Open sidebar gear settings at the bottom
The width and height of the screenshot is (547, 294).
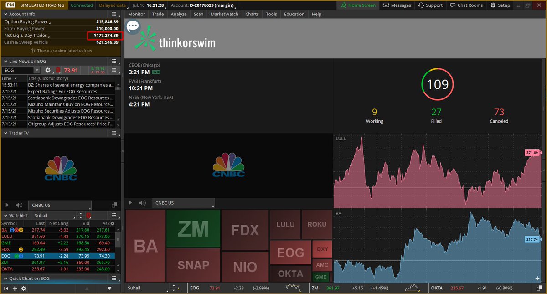[24, 289]
